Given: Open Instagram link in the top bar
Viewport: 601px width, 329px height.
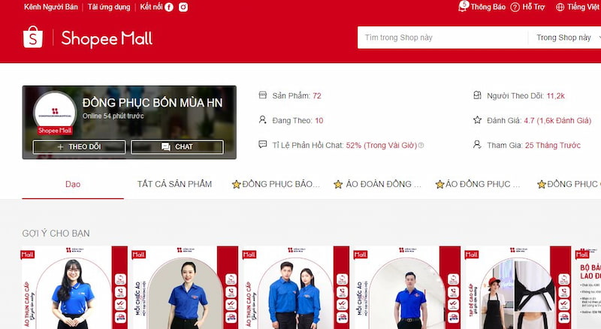Looking at the screenshot, I should point(183,8).
